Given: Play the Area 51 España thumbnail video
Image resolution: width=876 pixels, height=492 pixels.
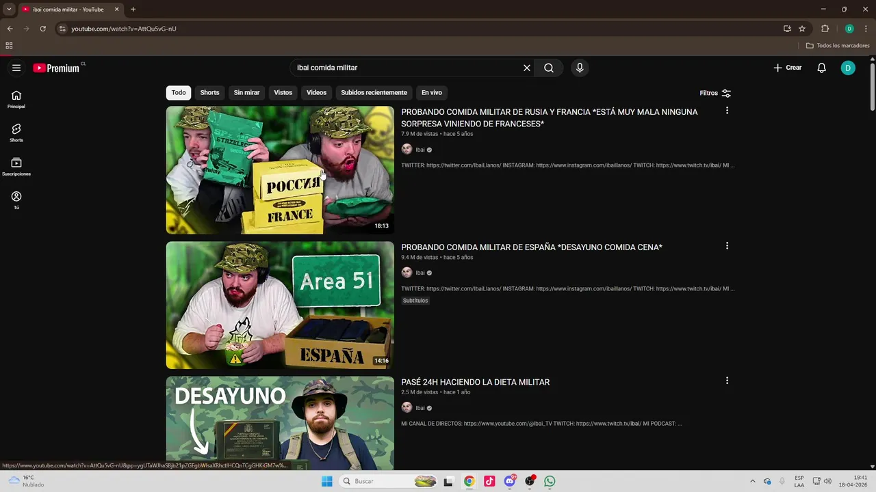Looking at the screenshot, I should click(280, 305).
